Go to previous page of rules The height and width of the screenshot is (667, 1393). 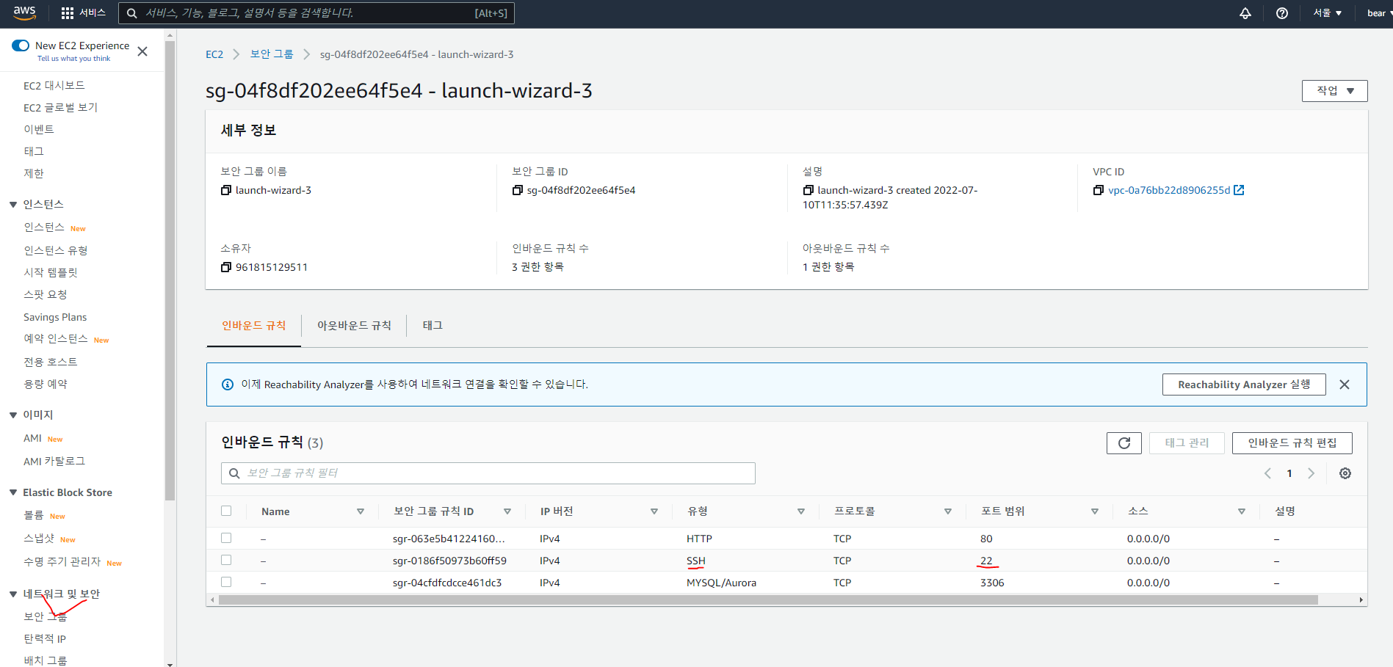(1267, 473)
